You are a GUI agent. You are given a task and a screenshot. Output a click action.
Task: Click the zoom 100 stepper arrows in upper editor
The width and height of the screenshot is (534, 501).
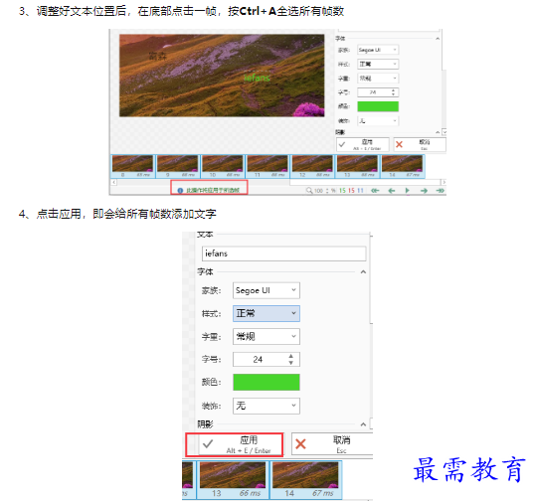(327, 191)
